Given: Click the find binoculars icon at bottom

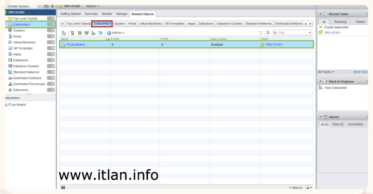Looking at the screenshot, I should tap(62, 187).
